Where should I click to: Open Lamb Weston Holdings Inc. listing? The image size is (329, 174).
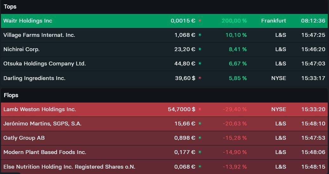click(x=40, y=109)
